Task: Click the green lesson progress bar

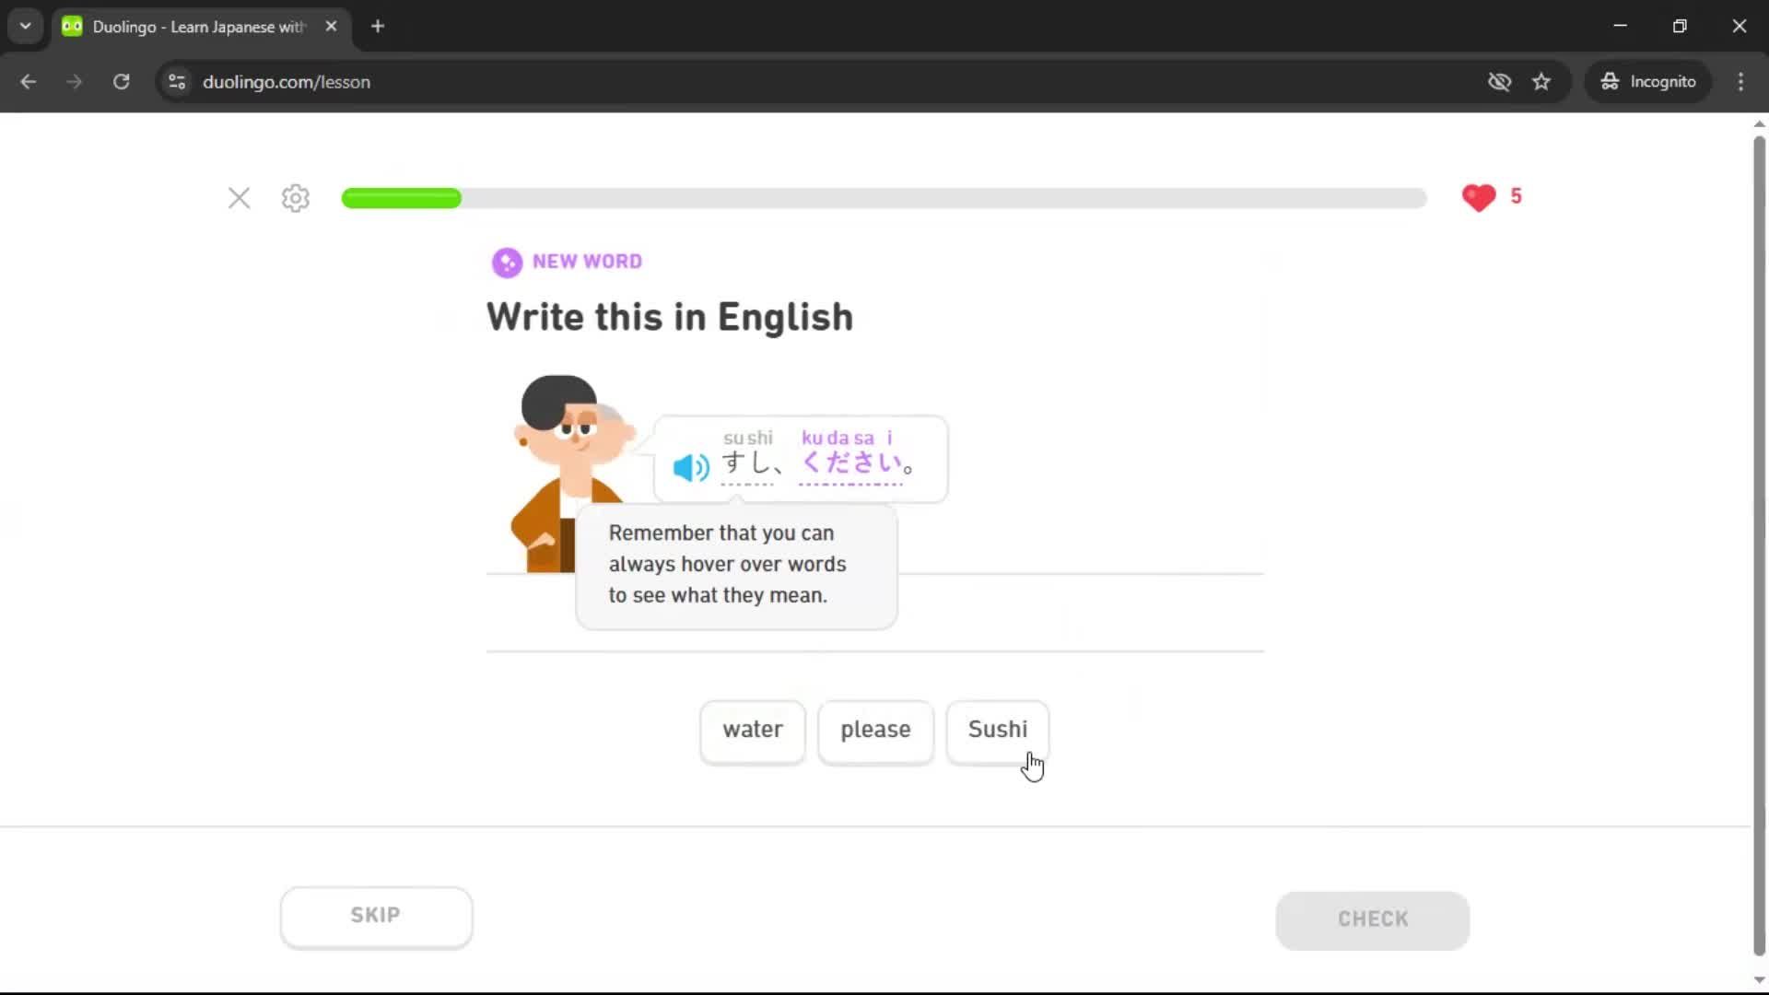Action: pos(401,198)
